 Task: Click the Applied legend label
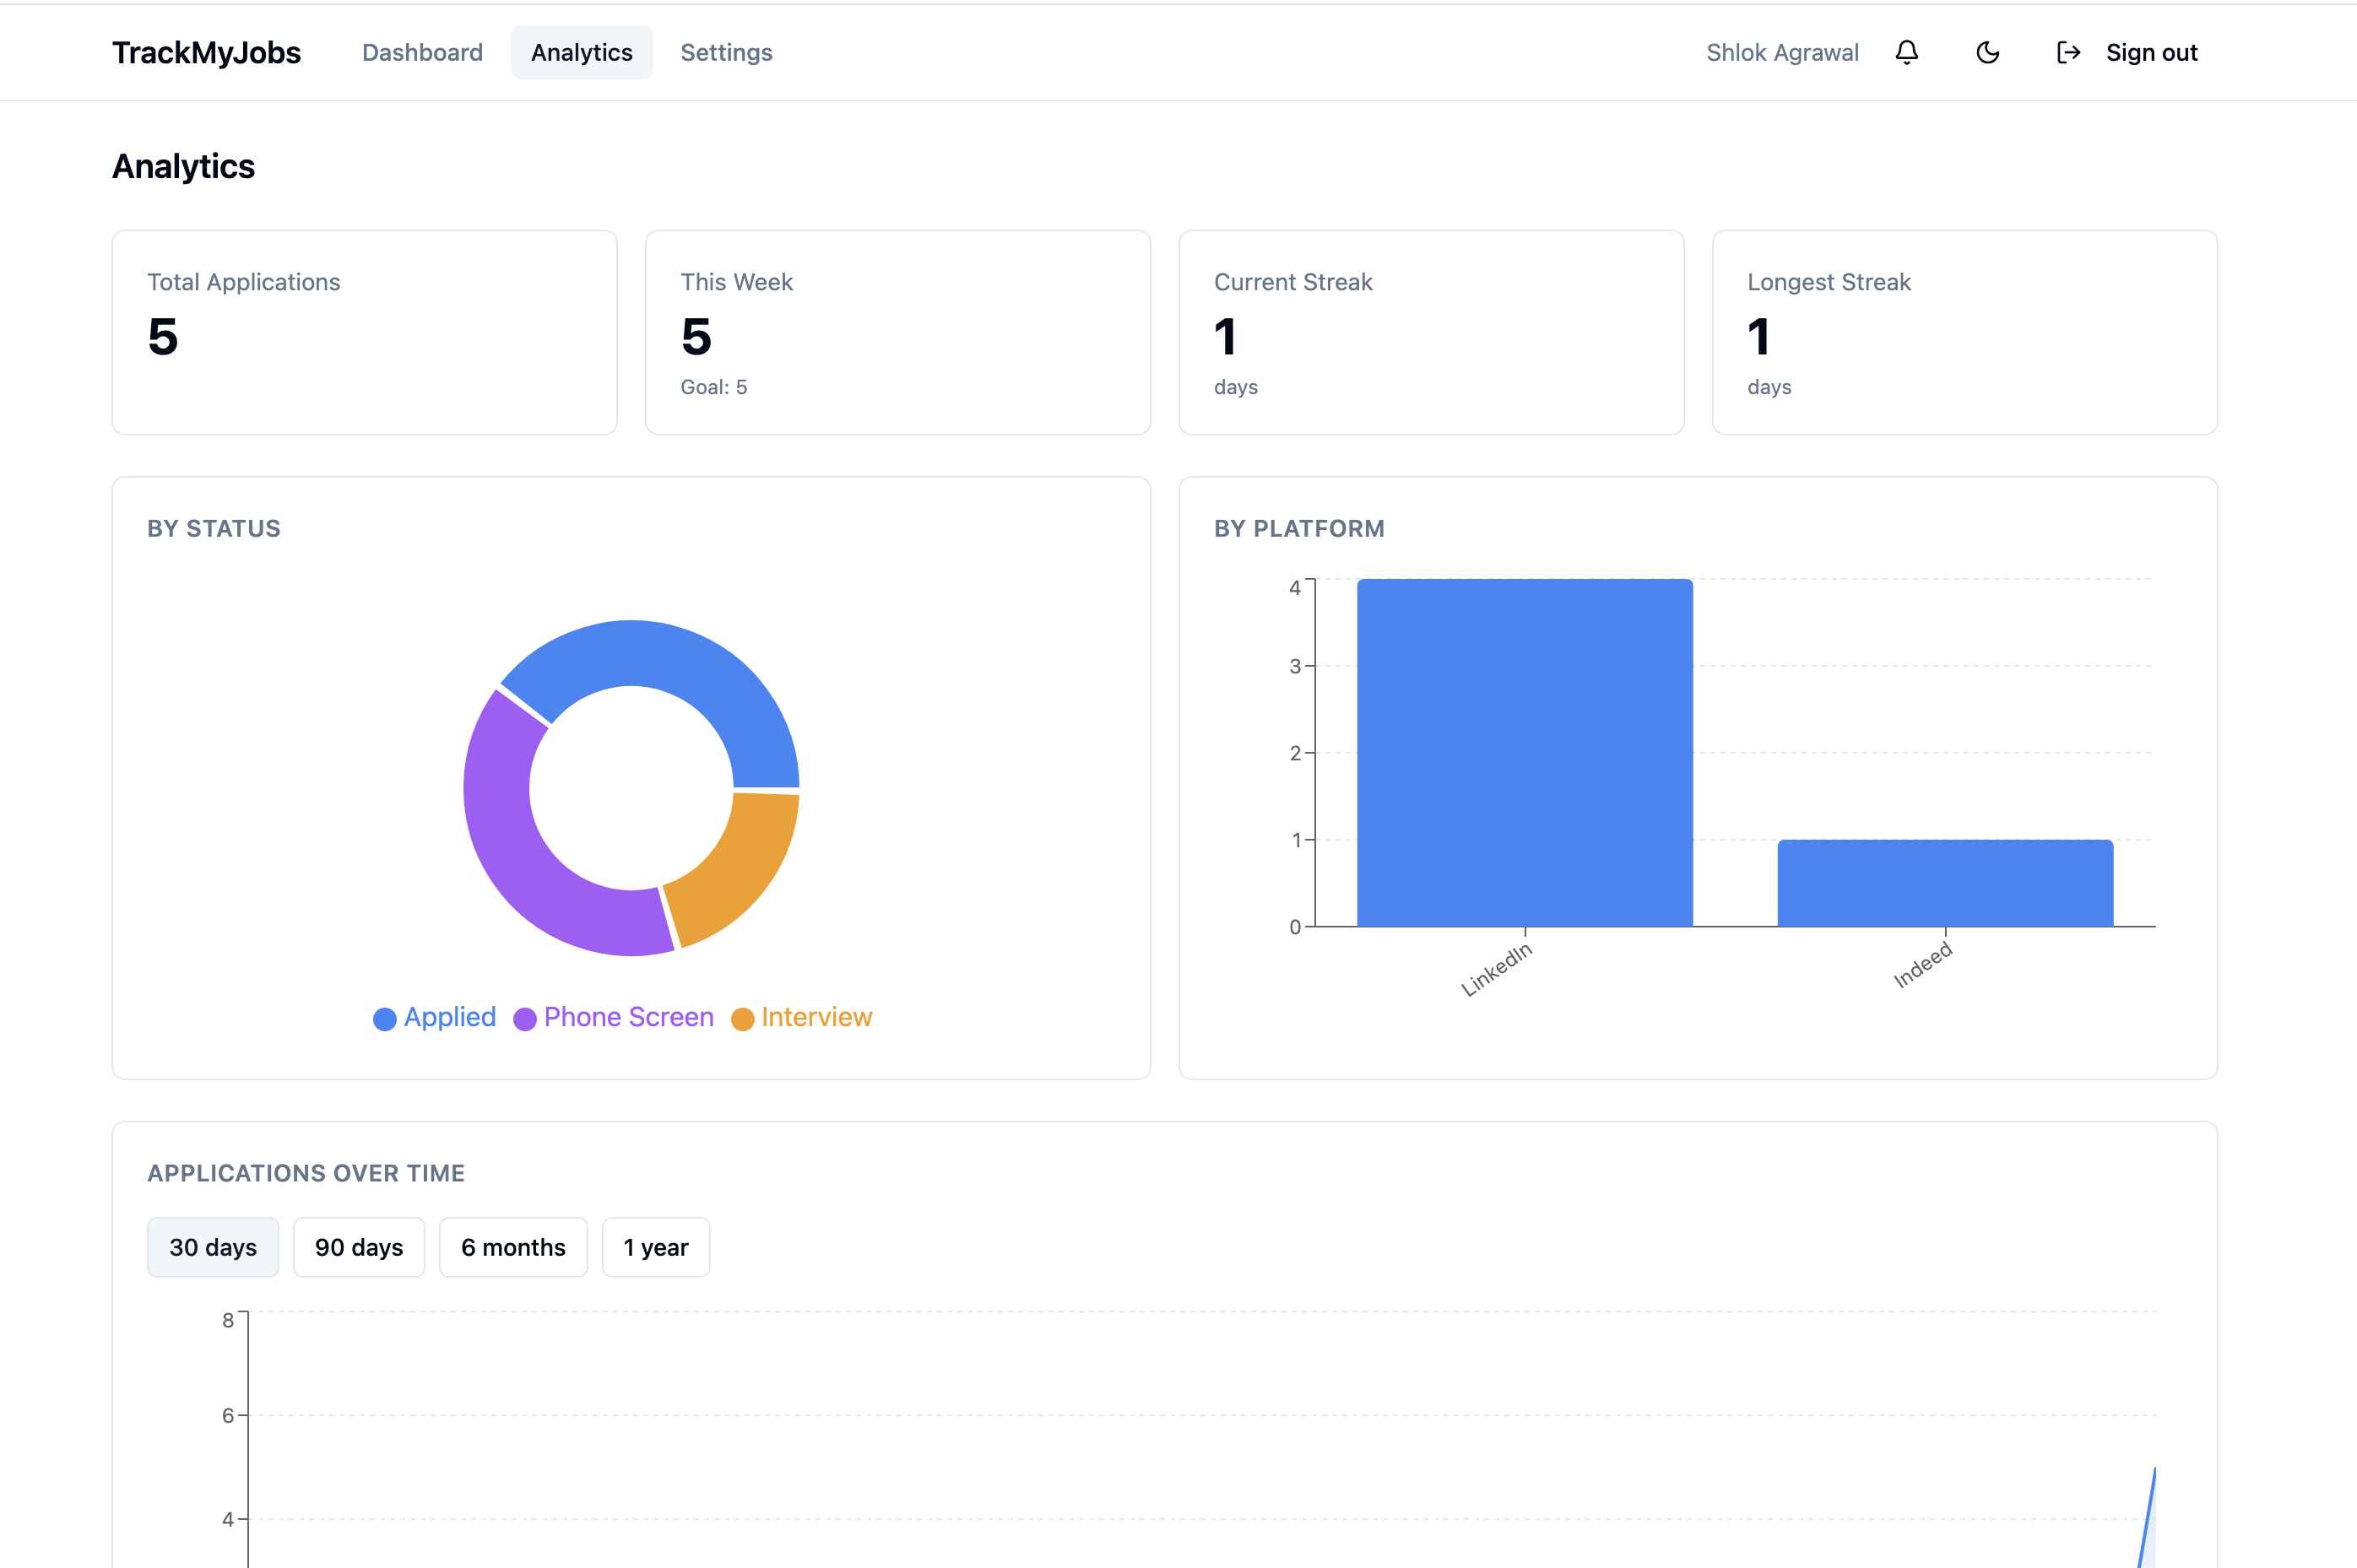(450, 1017)
